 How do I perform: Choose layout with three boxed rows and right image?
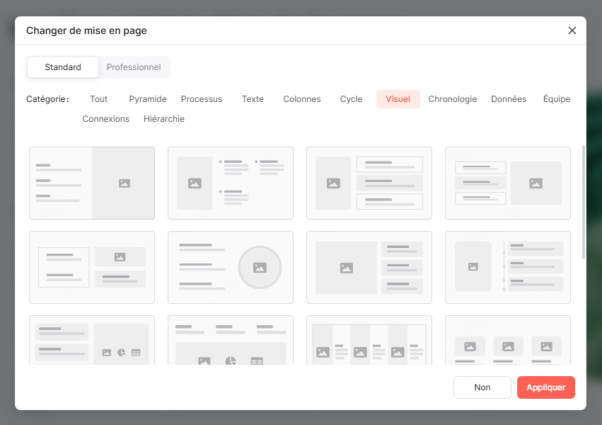[x=508, y=183]
